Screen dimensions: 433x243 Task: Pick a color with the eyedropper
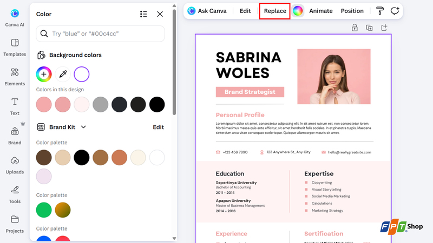click(x=63, y=74)
